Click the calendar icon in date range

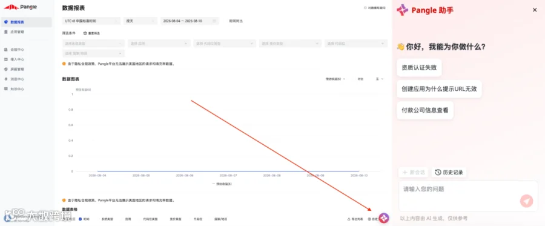214,21
